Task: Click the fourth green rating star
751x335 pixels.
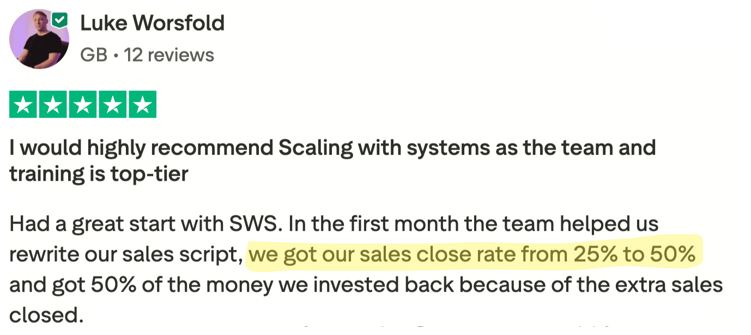Action: (112, 104)
